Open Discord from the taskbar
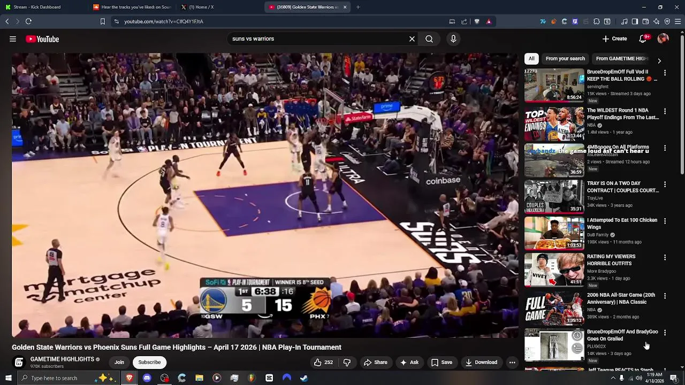The image size is (685, 385). click(x=147, y=378)
